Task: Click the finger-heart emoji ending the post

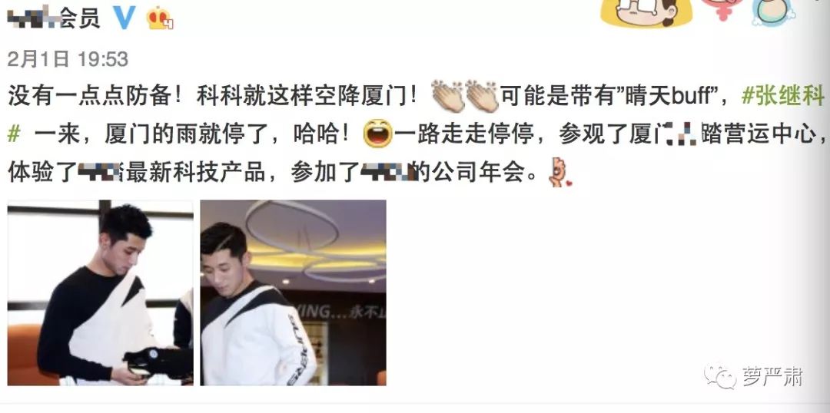Action: coord(559,172)
